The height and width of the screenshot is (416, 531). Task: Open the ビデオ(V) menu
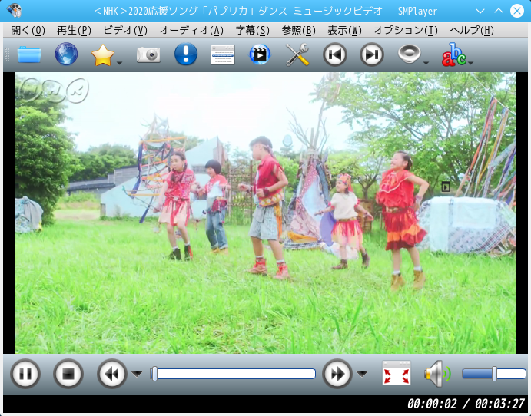pyautogui.click(x=125, y=31)
